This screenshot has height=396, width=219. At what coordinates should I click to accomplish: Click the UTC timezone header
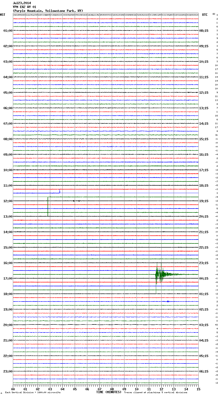point(205,15)
